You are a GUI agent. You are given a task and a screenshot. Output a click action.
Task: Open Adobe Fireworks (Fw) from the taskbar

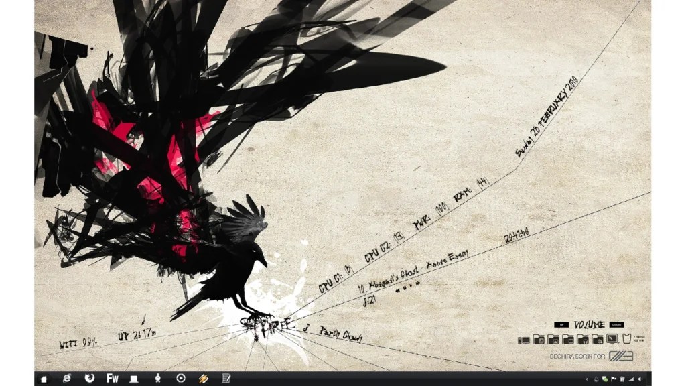point(113,379)
